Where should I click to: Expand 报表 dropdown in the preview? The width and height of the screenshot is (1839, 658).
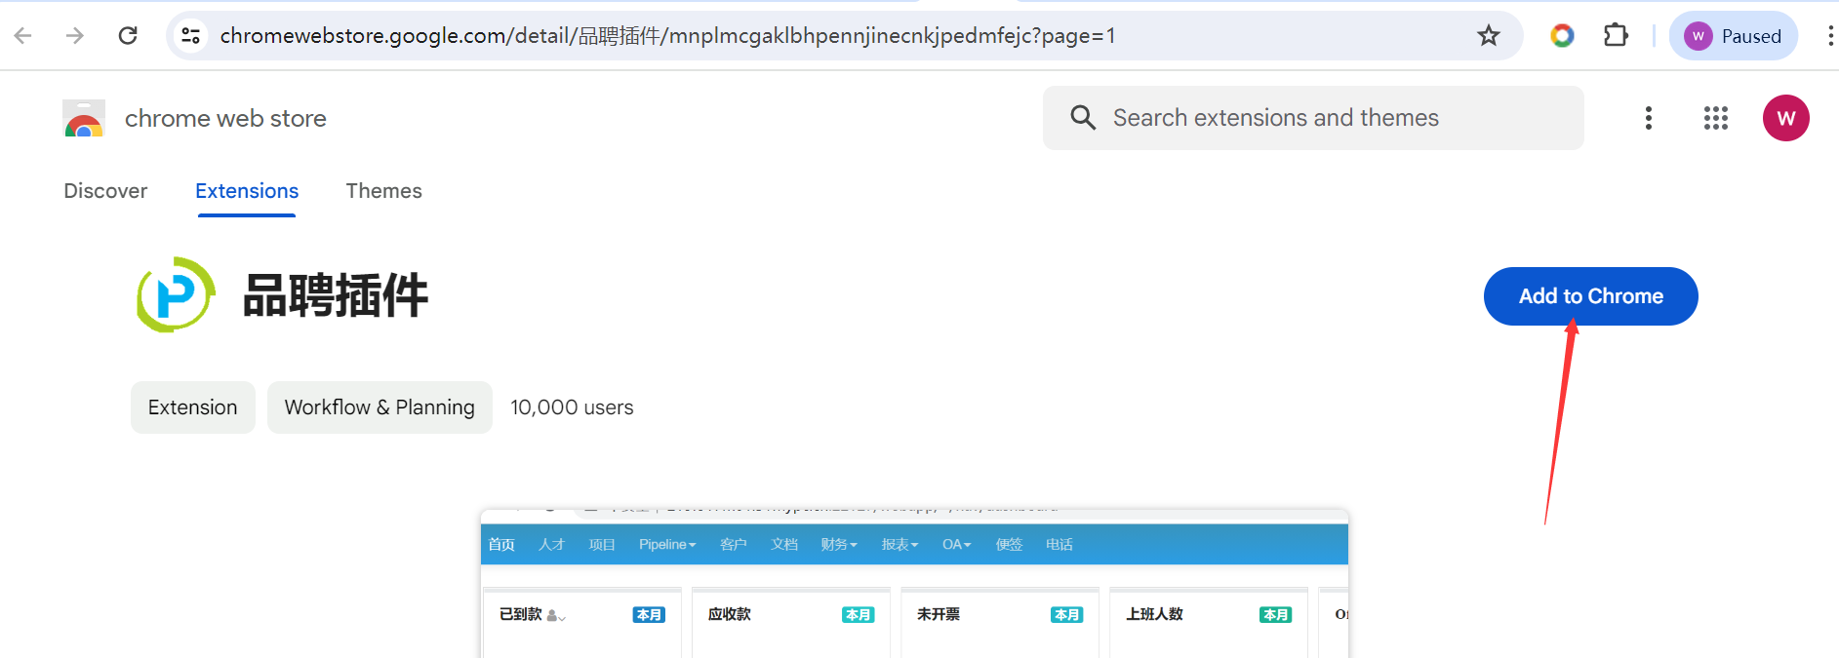click(900, 545)
